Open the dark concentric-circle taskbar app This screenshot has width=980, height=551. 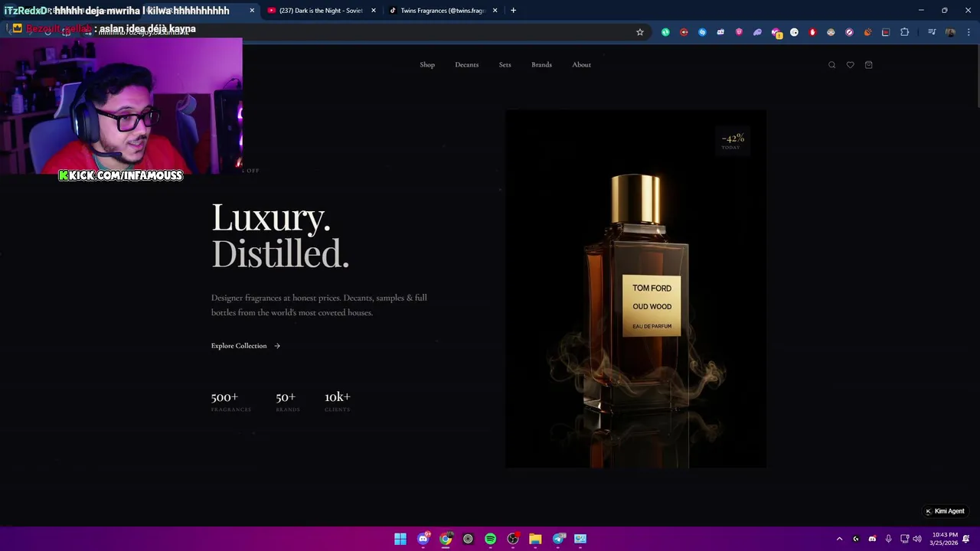[x=468, y=539]
